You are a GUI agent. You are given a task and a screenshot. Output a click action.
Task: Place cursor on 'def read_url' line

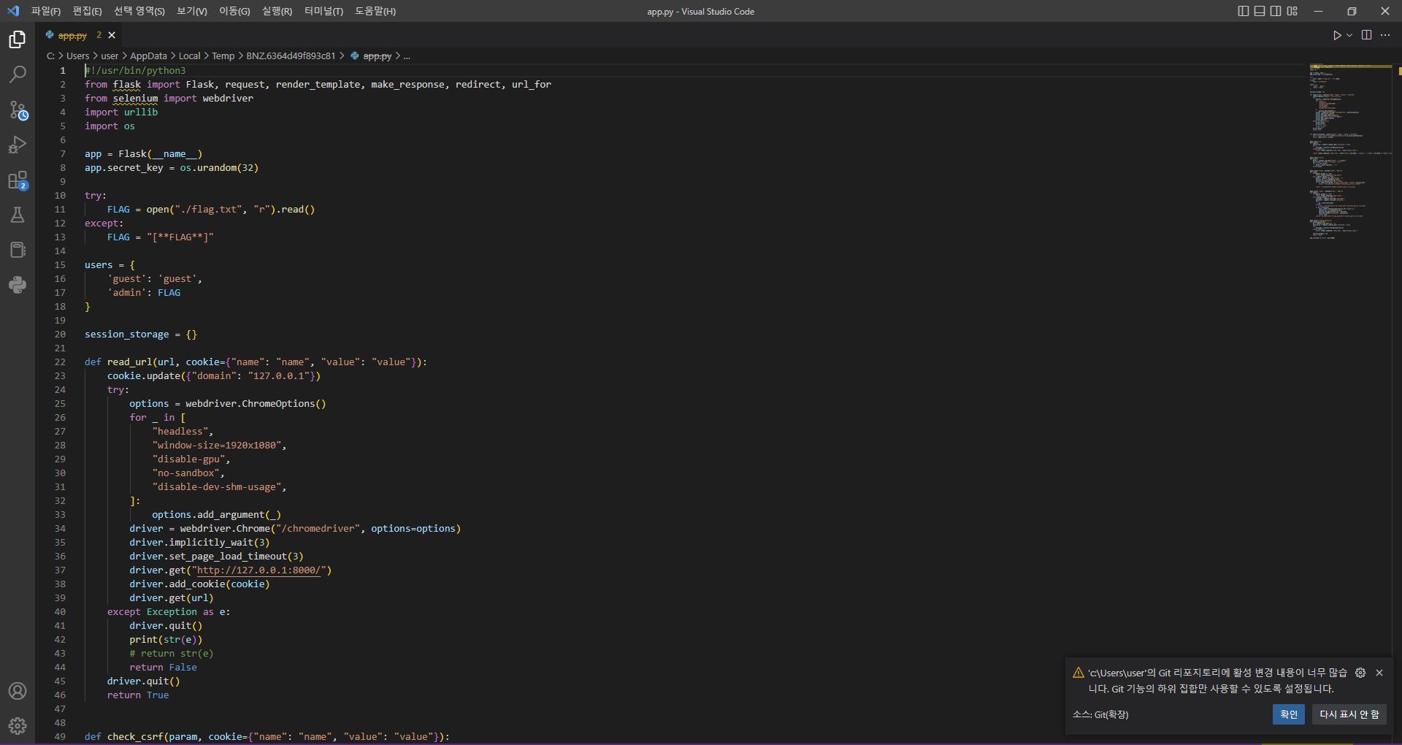pyautogui.click(x=256, y=362)
